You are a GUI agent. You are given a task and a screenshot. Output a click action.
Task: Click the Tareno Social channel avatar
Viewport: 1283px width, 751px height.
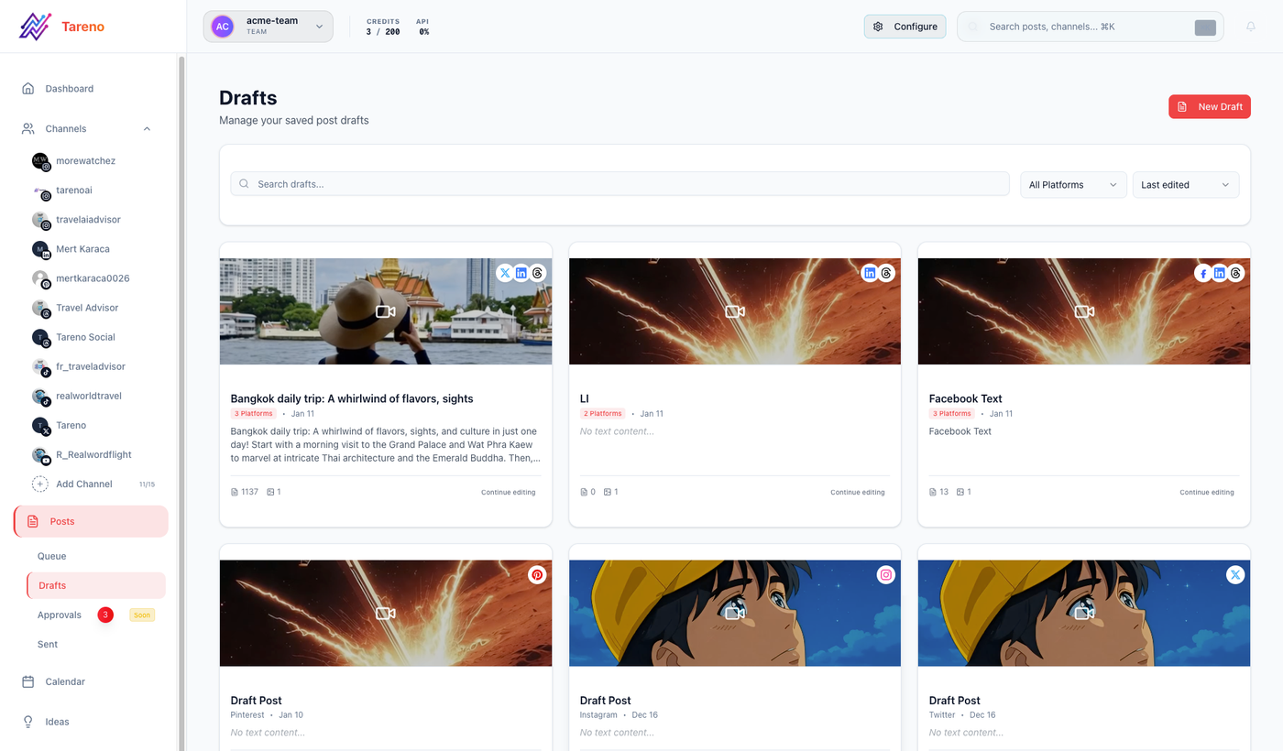point(40,337)
